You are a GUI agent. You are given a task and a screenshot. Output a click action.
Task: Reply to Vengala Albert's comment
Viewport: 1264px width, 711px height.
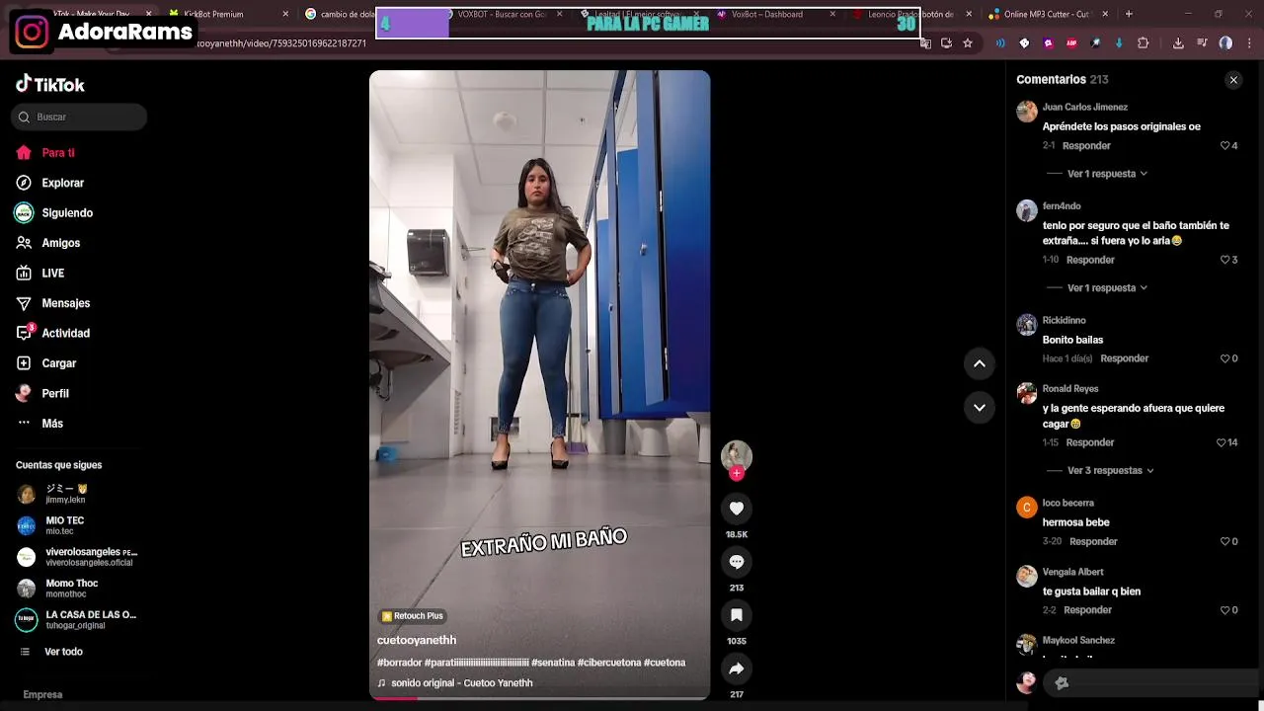click(1087, 610)
